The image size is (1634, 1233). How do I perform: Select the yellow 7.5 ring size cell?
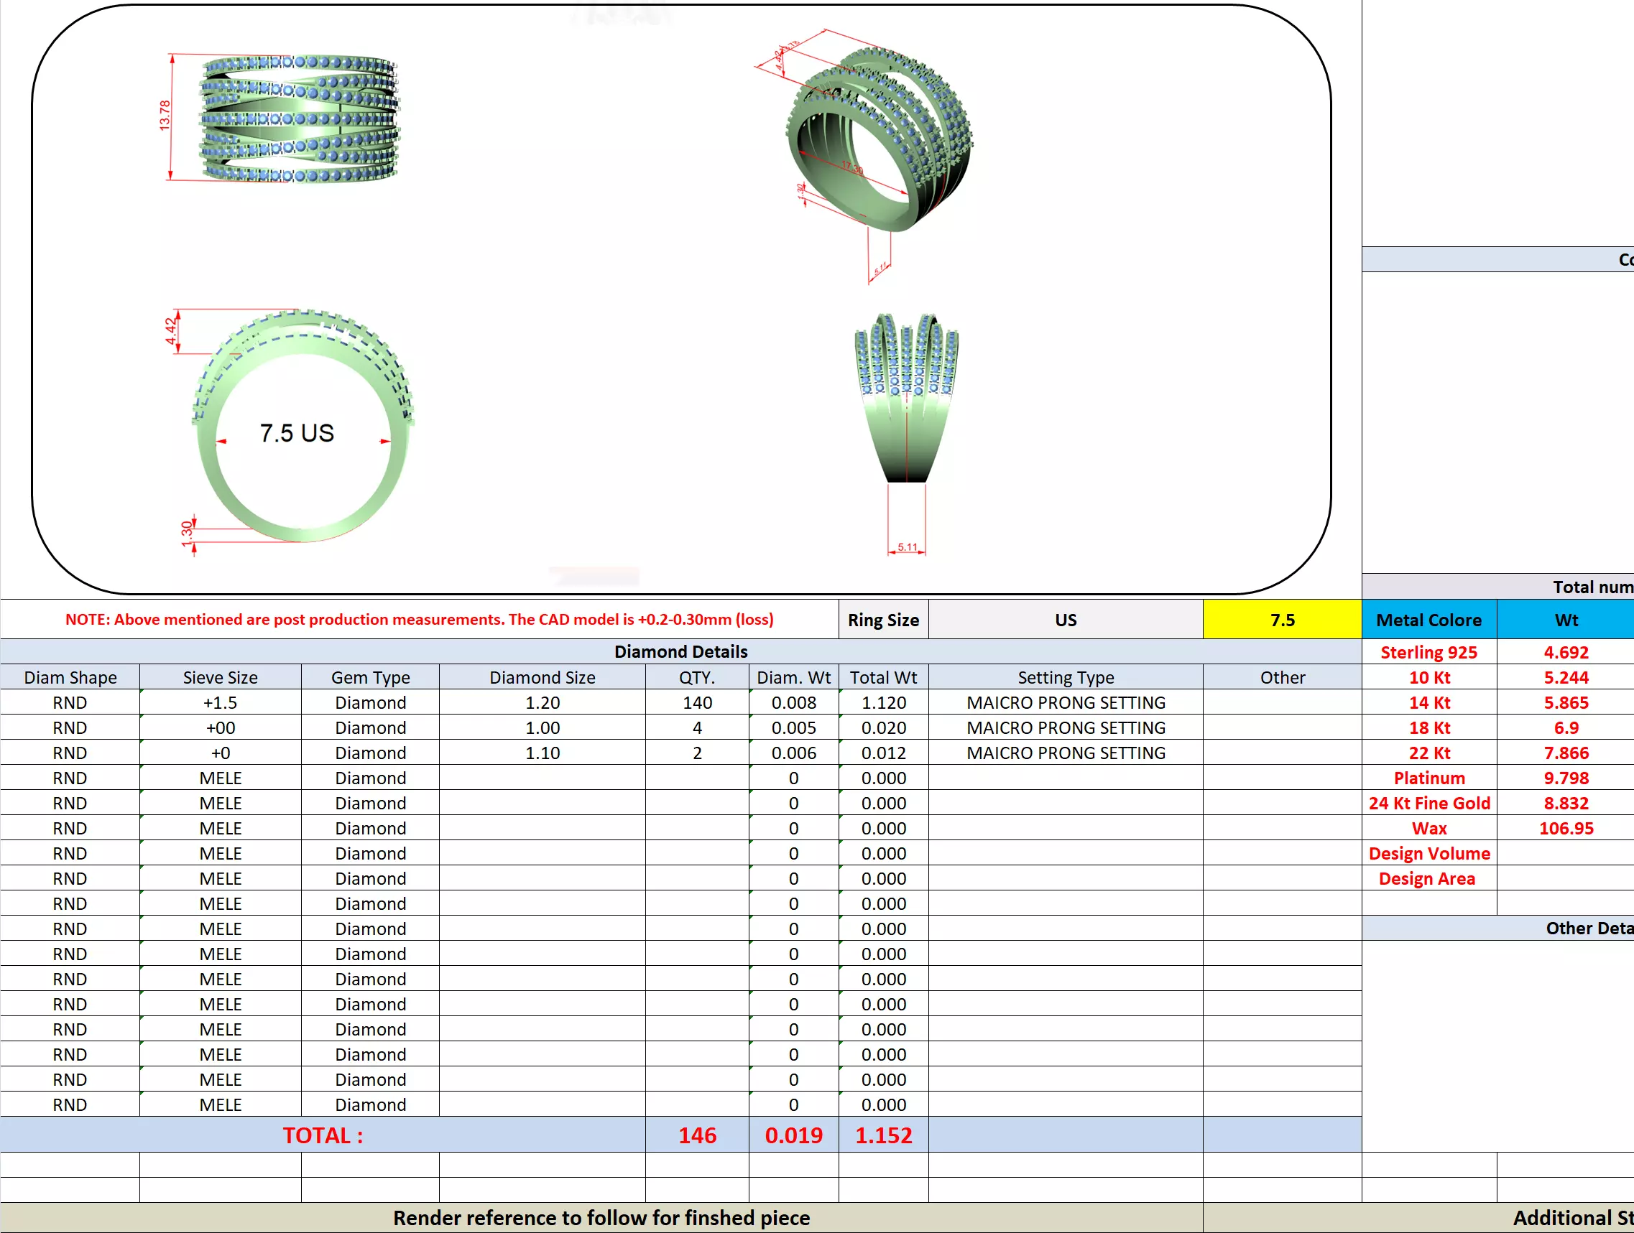point(1282,620)
